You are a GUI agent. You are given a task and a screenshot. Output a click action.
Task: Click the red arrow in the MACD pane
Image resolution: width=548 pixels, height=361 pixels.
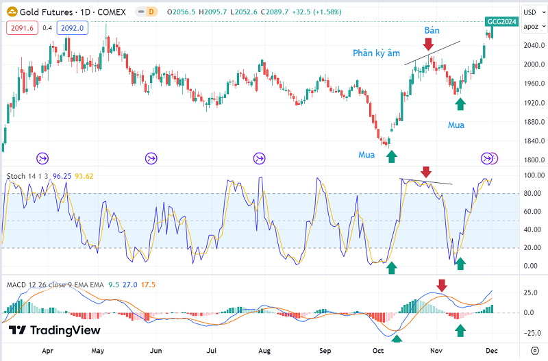(x=442, y=285)
